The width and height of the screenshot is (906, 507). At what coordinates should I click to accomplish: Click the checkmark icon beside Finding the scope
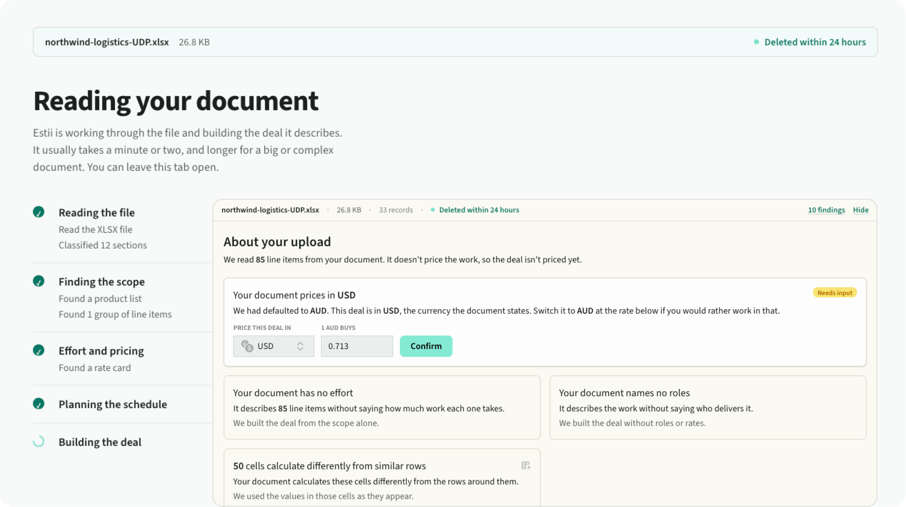click(39, 281)
